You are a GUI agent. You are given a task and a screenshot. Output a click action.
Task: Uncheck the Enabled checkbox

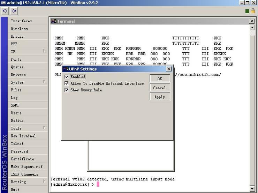tap(67, 77)
